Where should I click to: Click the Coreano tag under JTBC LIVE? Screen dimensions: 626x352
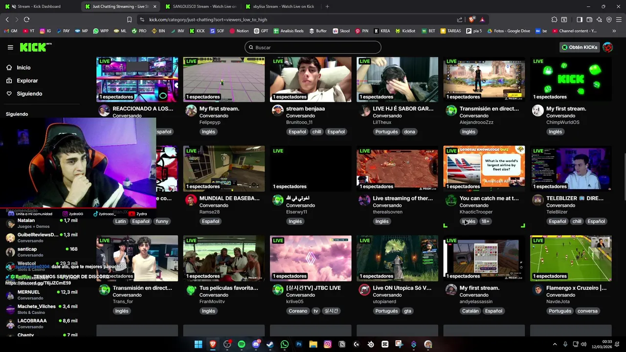[x=298, y=311]
